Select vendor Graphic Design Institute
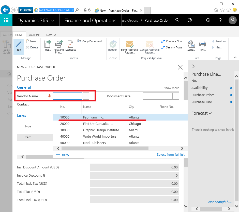The height and width of the screenshot is (212, 239). 120,130
